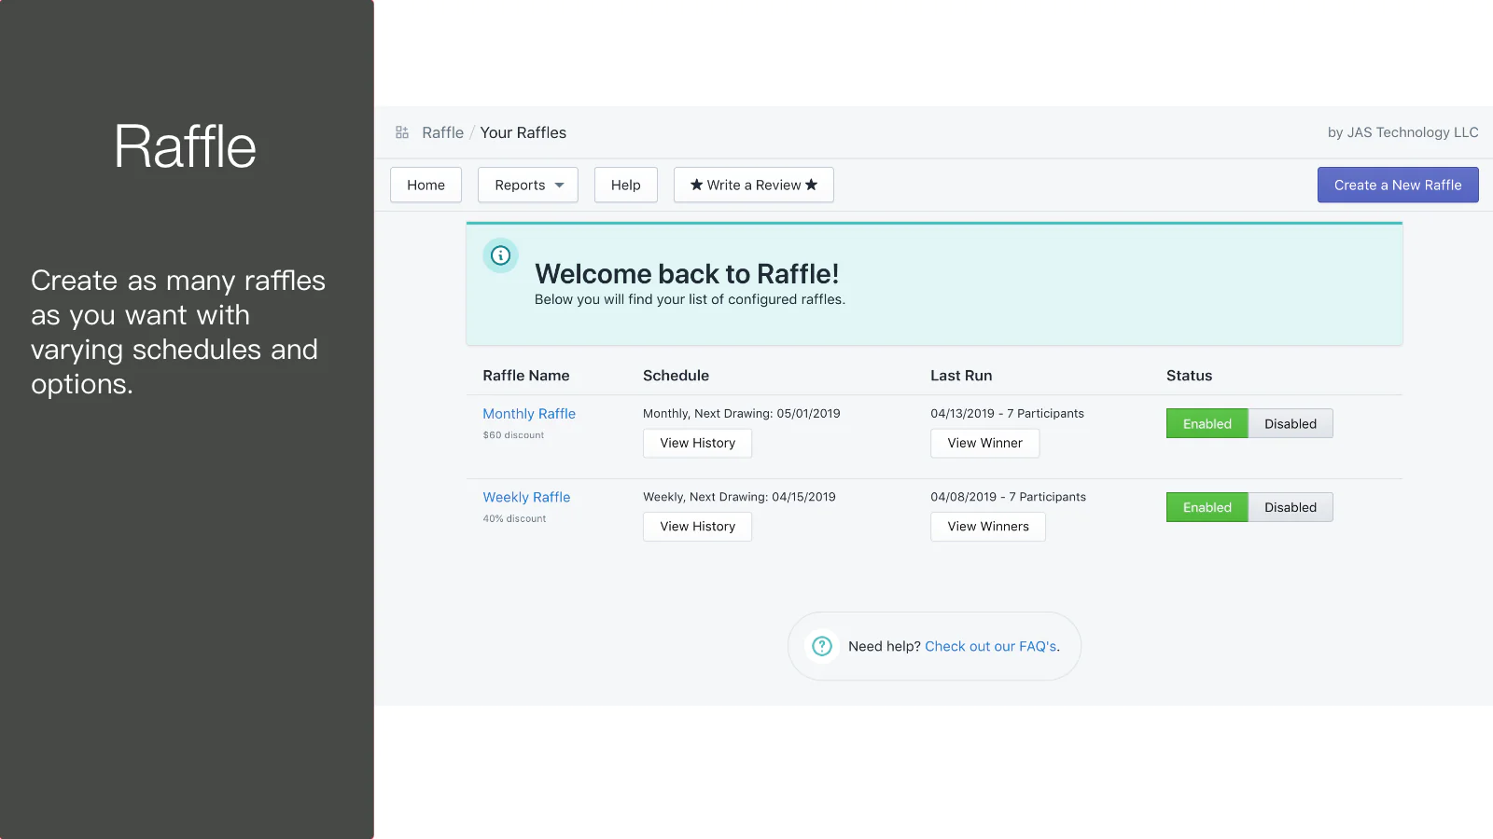Open View Winners for Weekly Raffle

pyautogui.click(x=987, y=527)
